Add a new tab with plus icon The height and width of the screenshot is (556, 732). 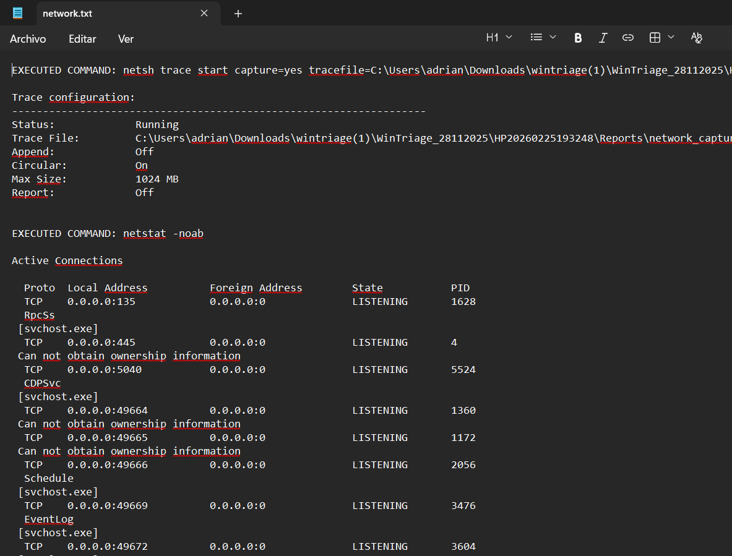click(238, 14)
